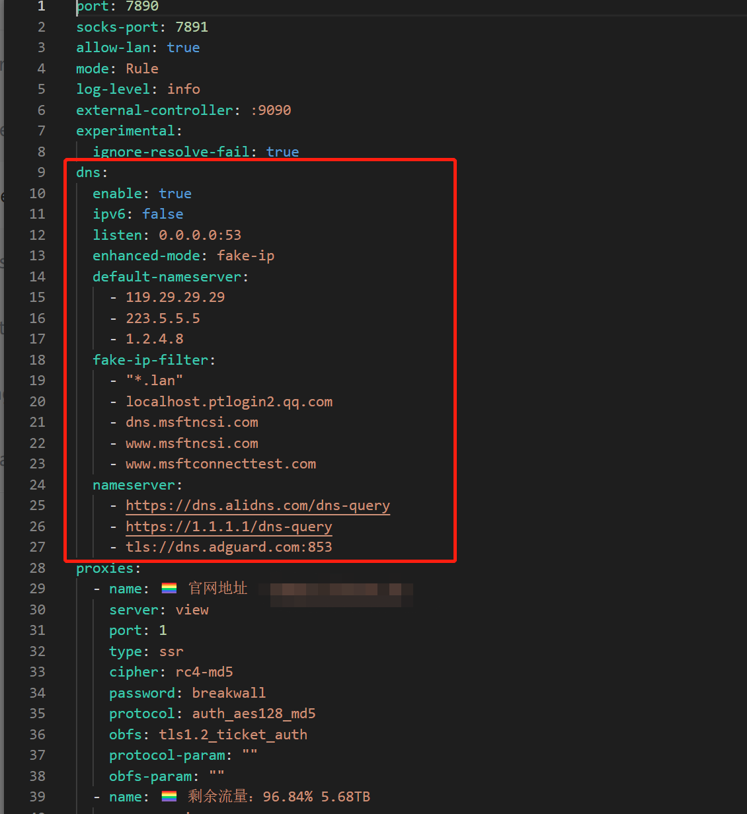The image size is (747, 814).
Task: Click the enable key under dns
Action: (x=117, y=194)
